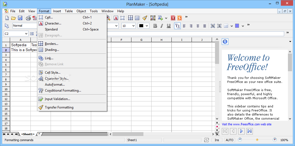The height and width of the screenshot is (146, 295).
Task: Expand the borders dropdown arrow near grid icon
Action: [x=232, y=26]
